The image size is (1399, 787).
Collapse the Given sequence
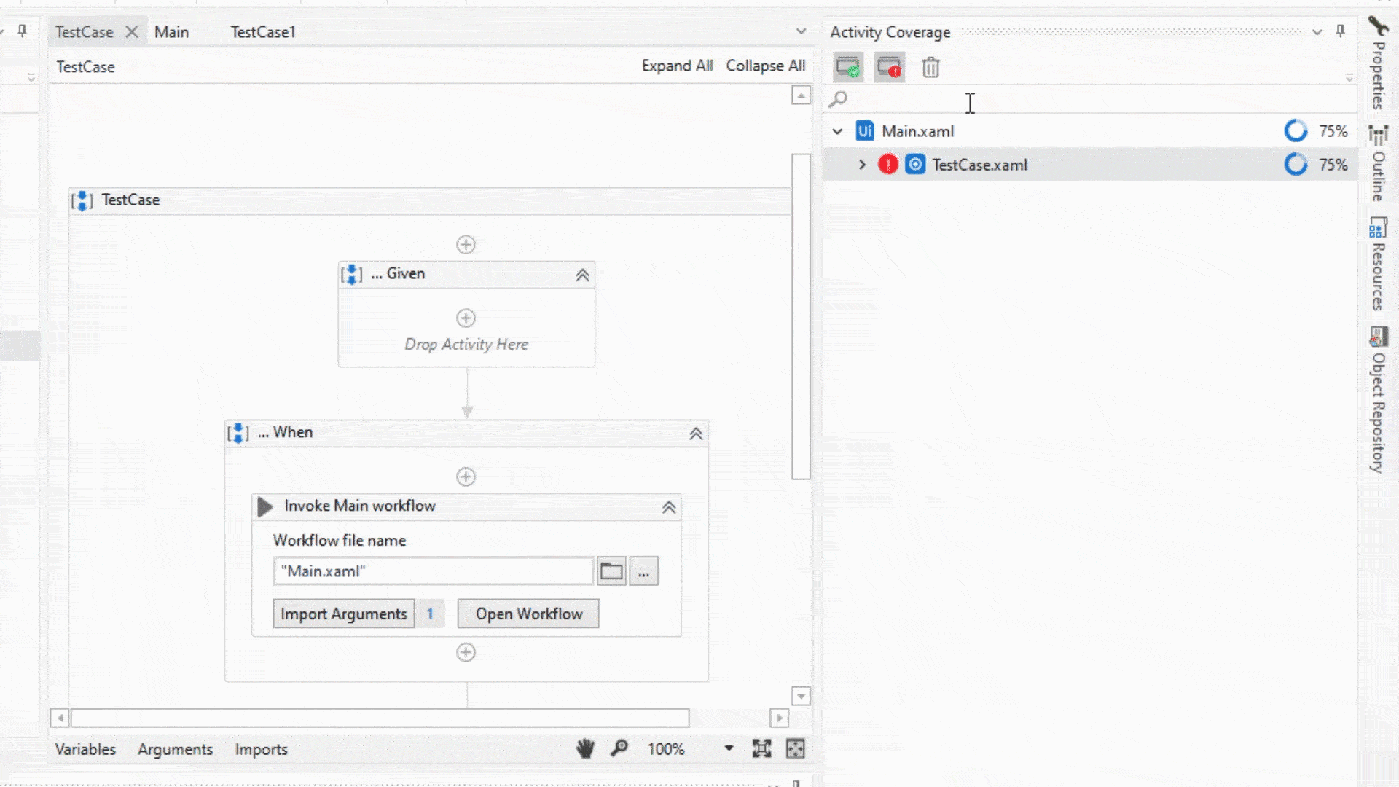582,275
